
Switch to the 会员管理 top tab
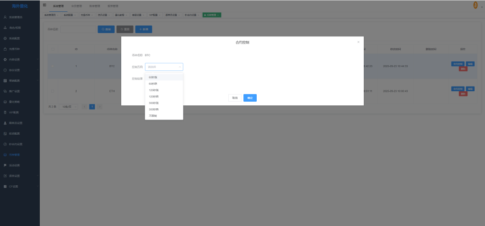point(76,6)
